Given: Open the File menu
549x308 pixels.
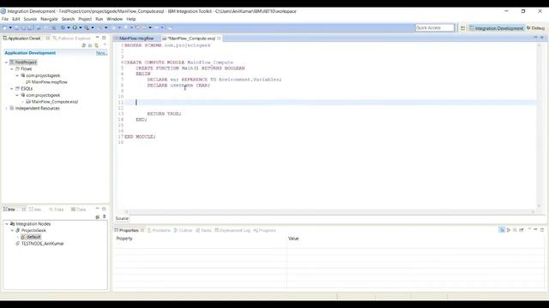Looking at the screenshot, I should [5, 19].
